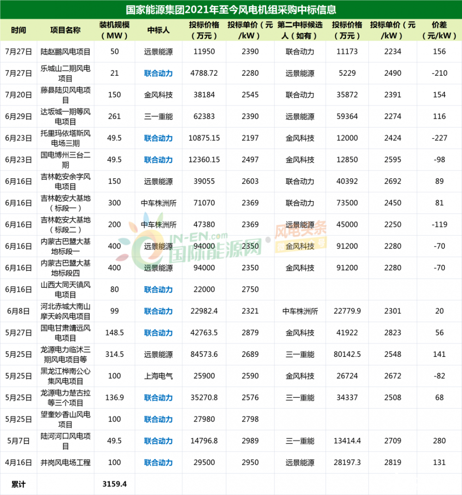The height and width of the screenshot is (495, 462).
Task: Click second candidate 中车株洲所 in 河北赤城 row
Action: 300,311
